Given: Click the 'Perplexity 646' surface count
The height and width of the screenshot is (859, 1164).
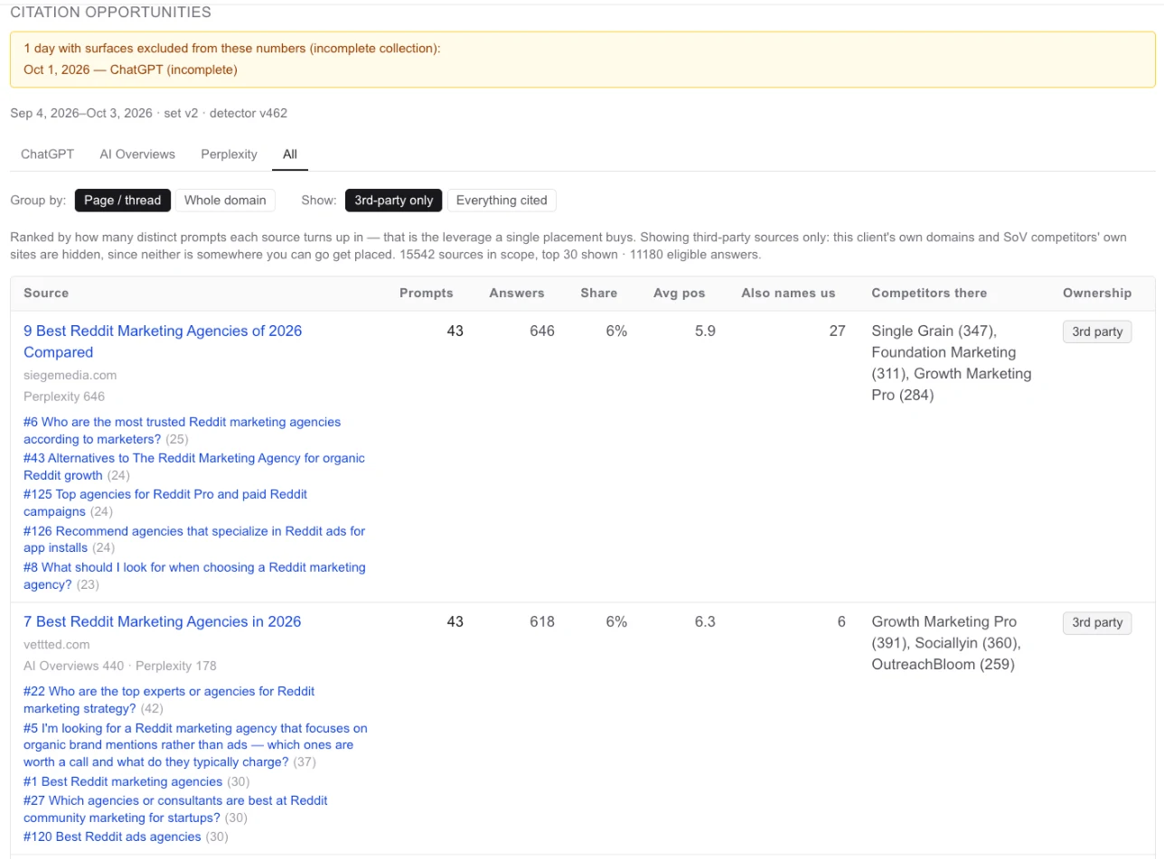Looking at the screenshot, I should point(64,396).
